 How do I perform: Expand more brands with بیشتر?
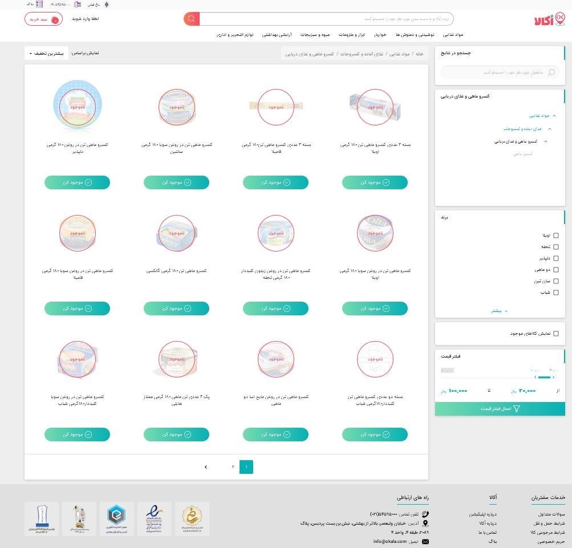[499, 311]
